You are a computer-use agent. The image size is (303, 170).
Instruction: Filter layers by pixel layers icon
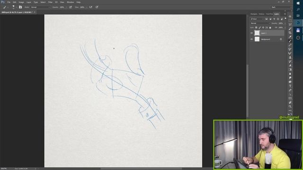(267, 19)
